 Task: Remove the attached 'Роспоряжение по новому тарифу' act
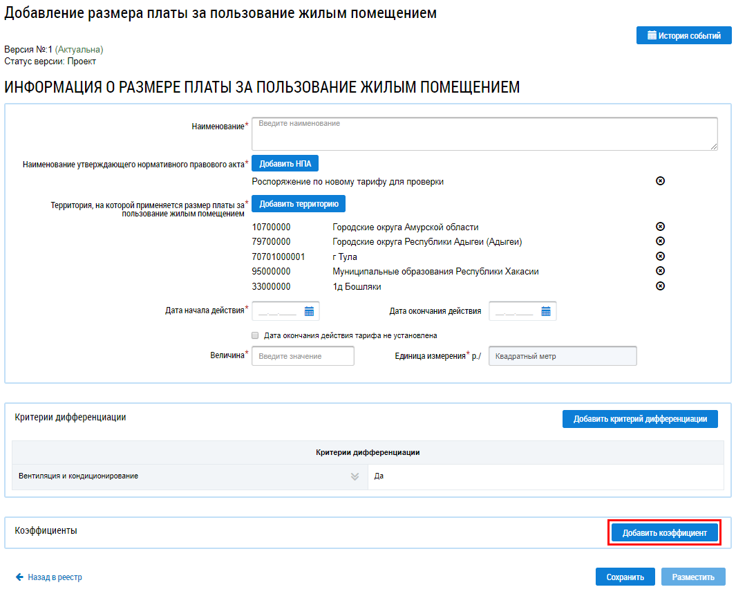pos(660,181)
